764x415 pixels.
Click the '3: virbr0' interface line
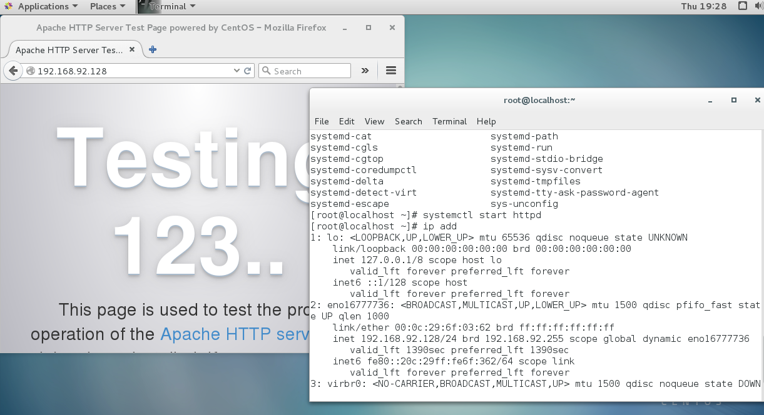(x=536, y=384)
